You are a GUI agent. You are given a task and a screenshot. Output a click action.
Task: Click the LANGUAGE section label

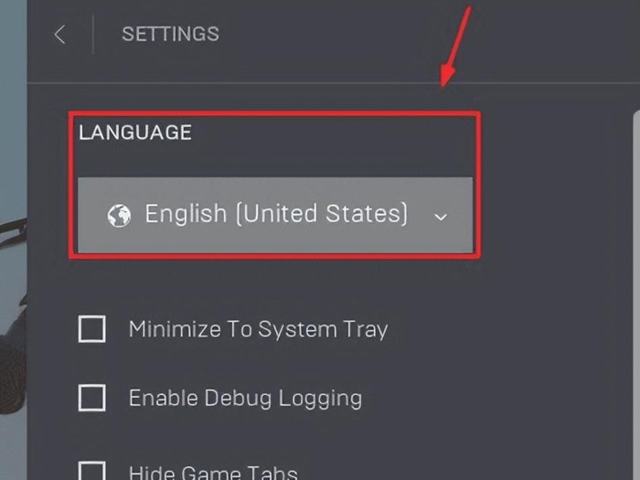[x=135, y=133]
